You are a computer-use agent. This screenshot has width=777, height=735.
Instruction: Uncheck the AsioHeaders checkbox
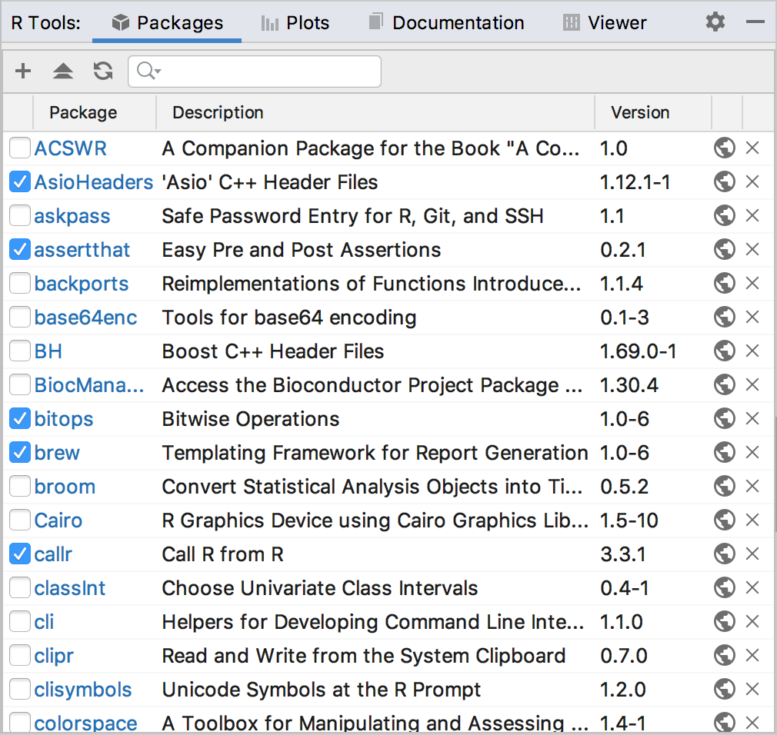(x=19, y=181)
